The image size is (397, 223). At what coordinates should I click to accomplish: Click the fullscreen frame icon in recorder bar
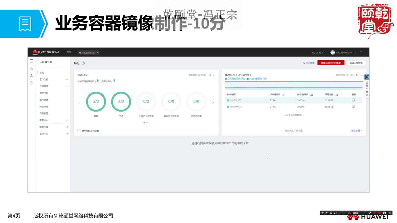coord(335,213)
